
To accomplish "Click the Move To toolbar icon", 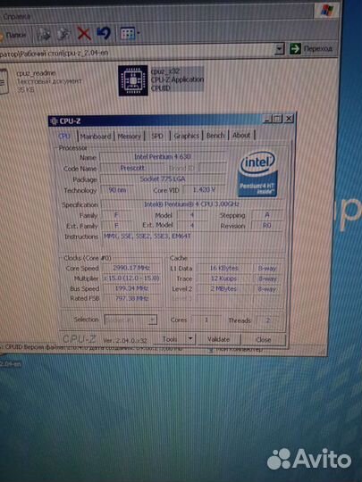I will pyautogui.click(x=44, y=34).
